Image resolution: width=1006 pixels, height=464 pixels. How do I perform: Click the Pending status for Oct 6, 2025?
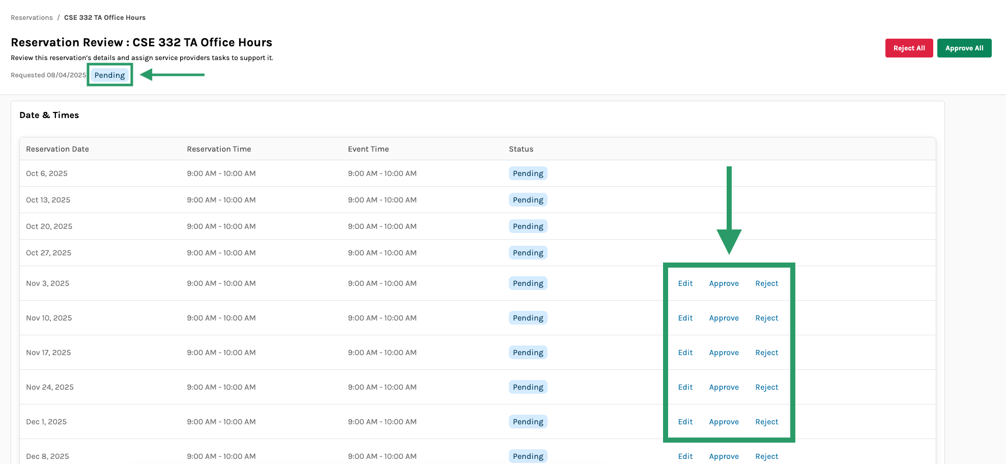pos(528,173)
